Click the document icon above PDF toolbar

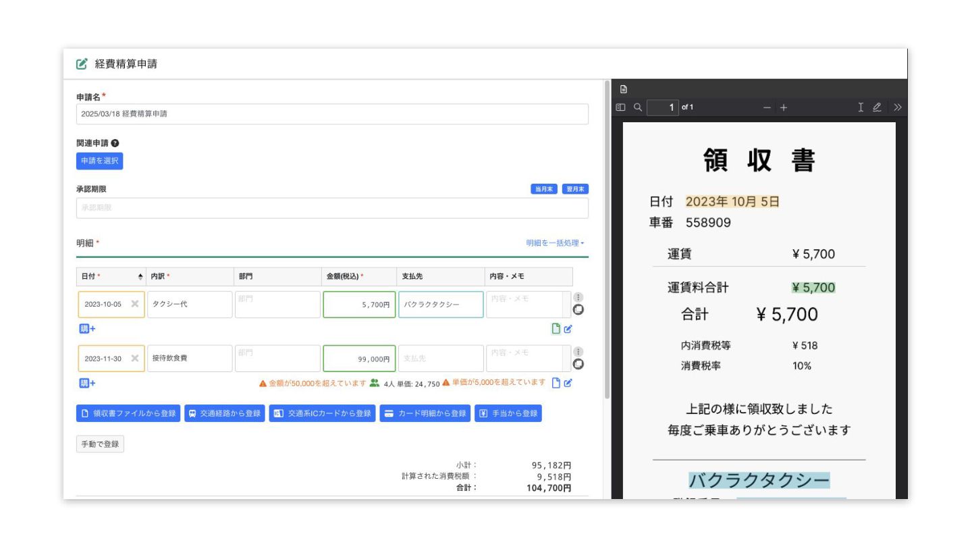(x=624, y=89)
